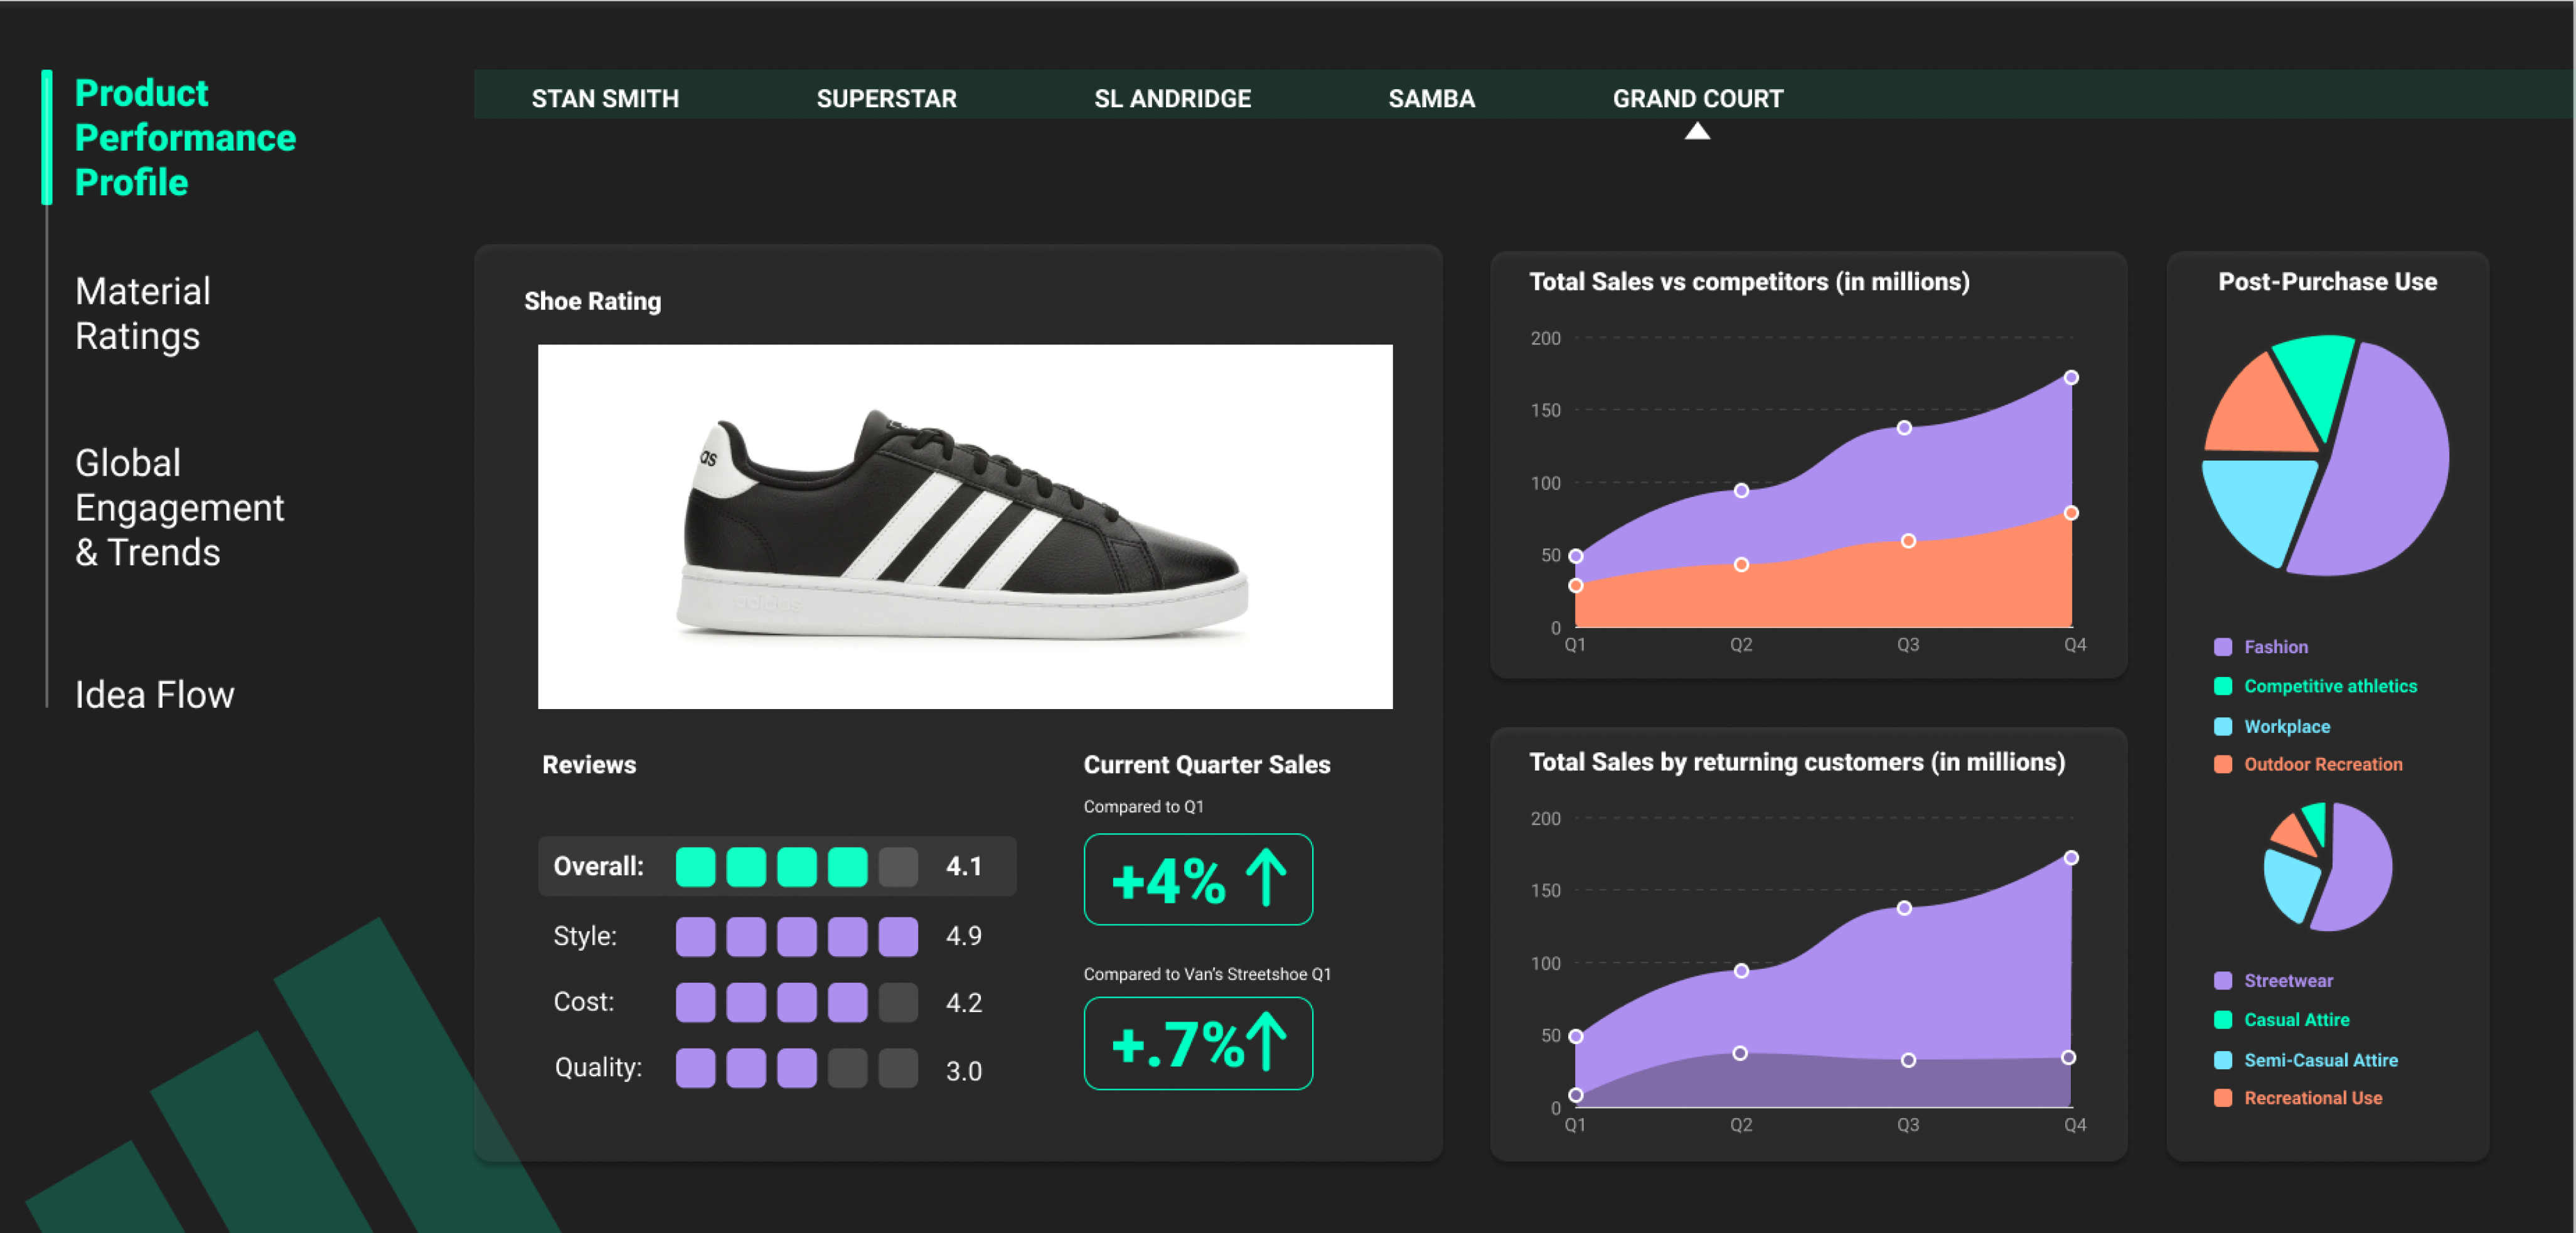
Task: Click the Current Quarter Sales heading
Action: click(1206, 765)
